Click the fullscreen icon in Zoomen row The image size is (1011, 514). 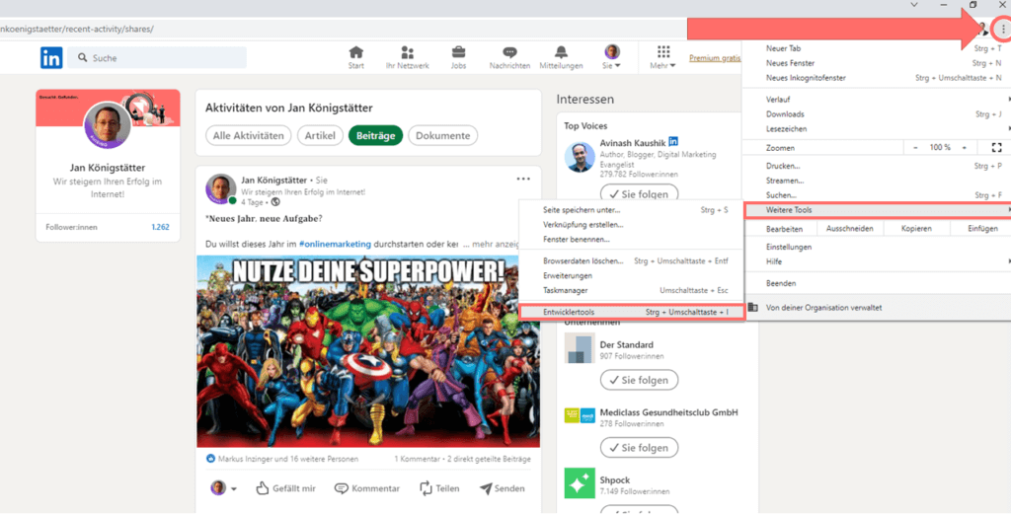pos(997,148)
